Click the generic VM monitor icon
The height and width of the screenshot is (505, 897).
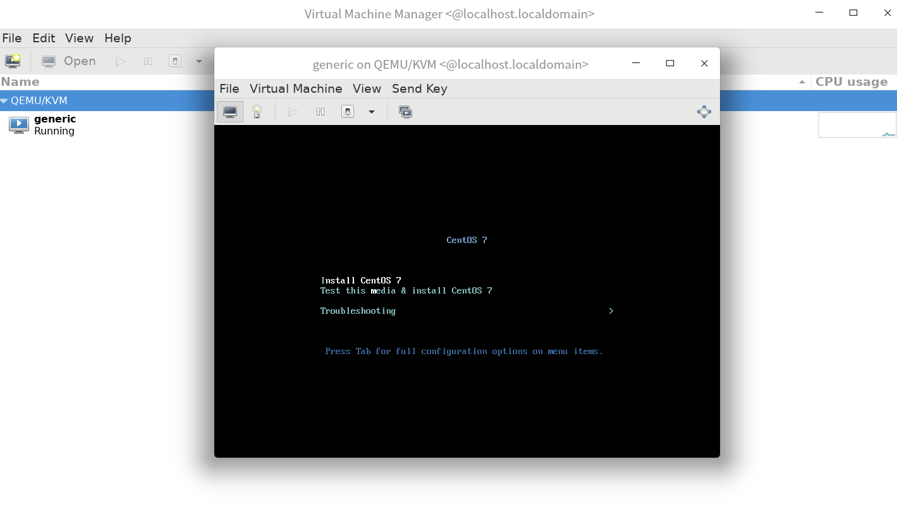tap(19, 125)
